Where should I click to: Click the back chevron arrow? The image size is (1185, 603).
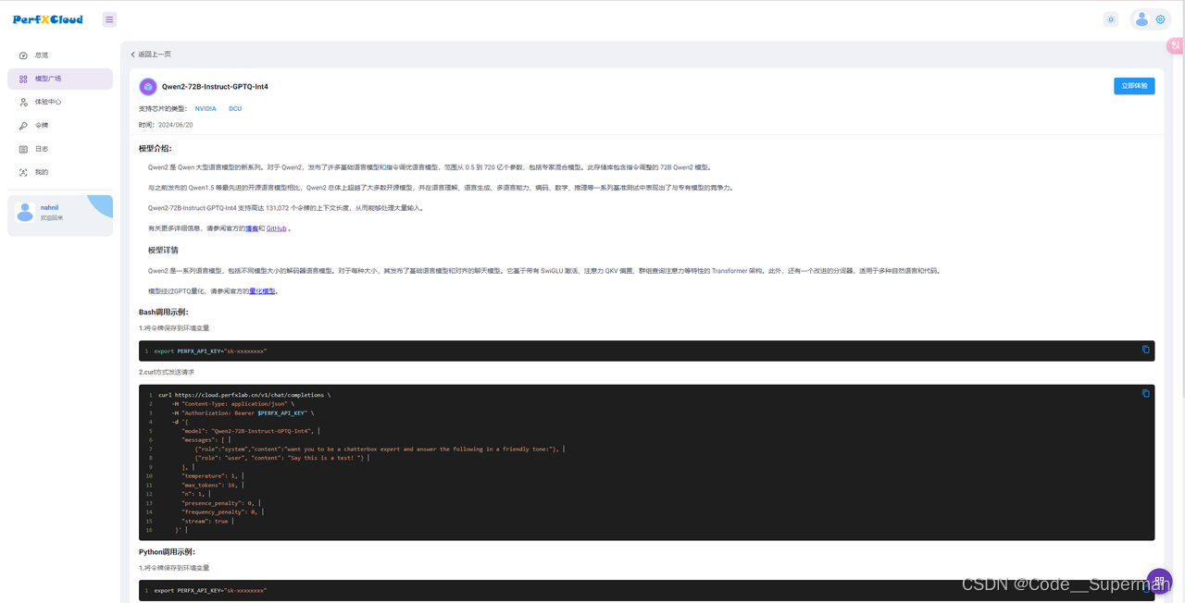pyautogui.click(x=133, y=55)
